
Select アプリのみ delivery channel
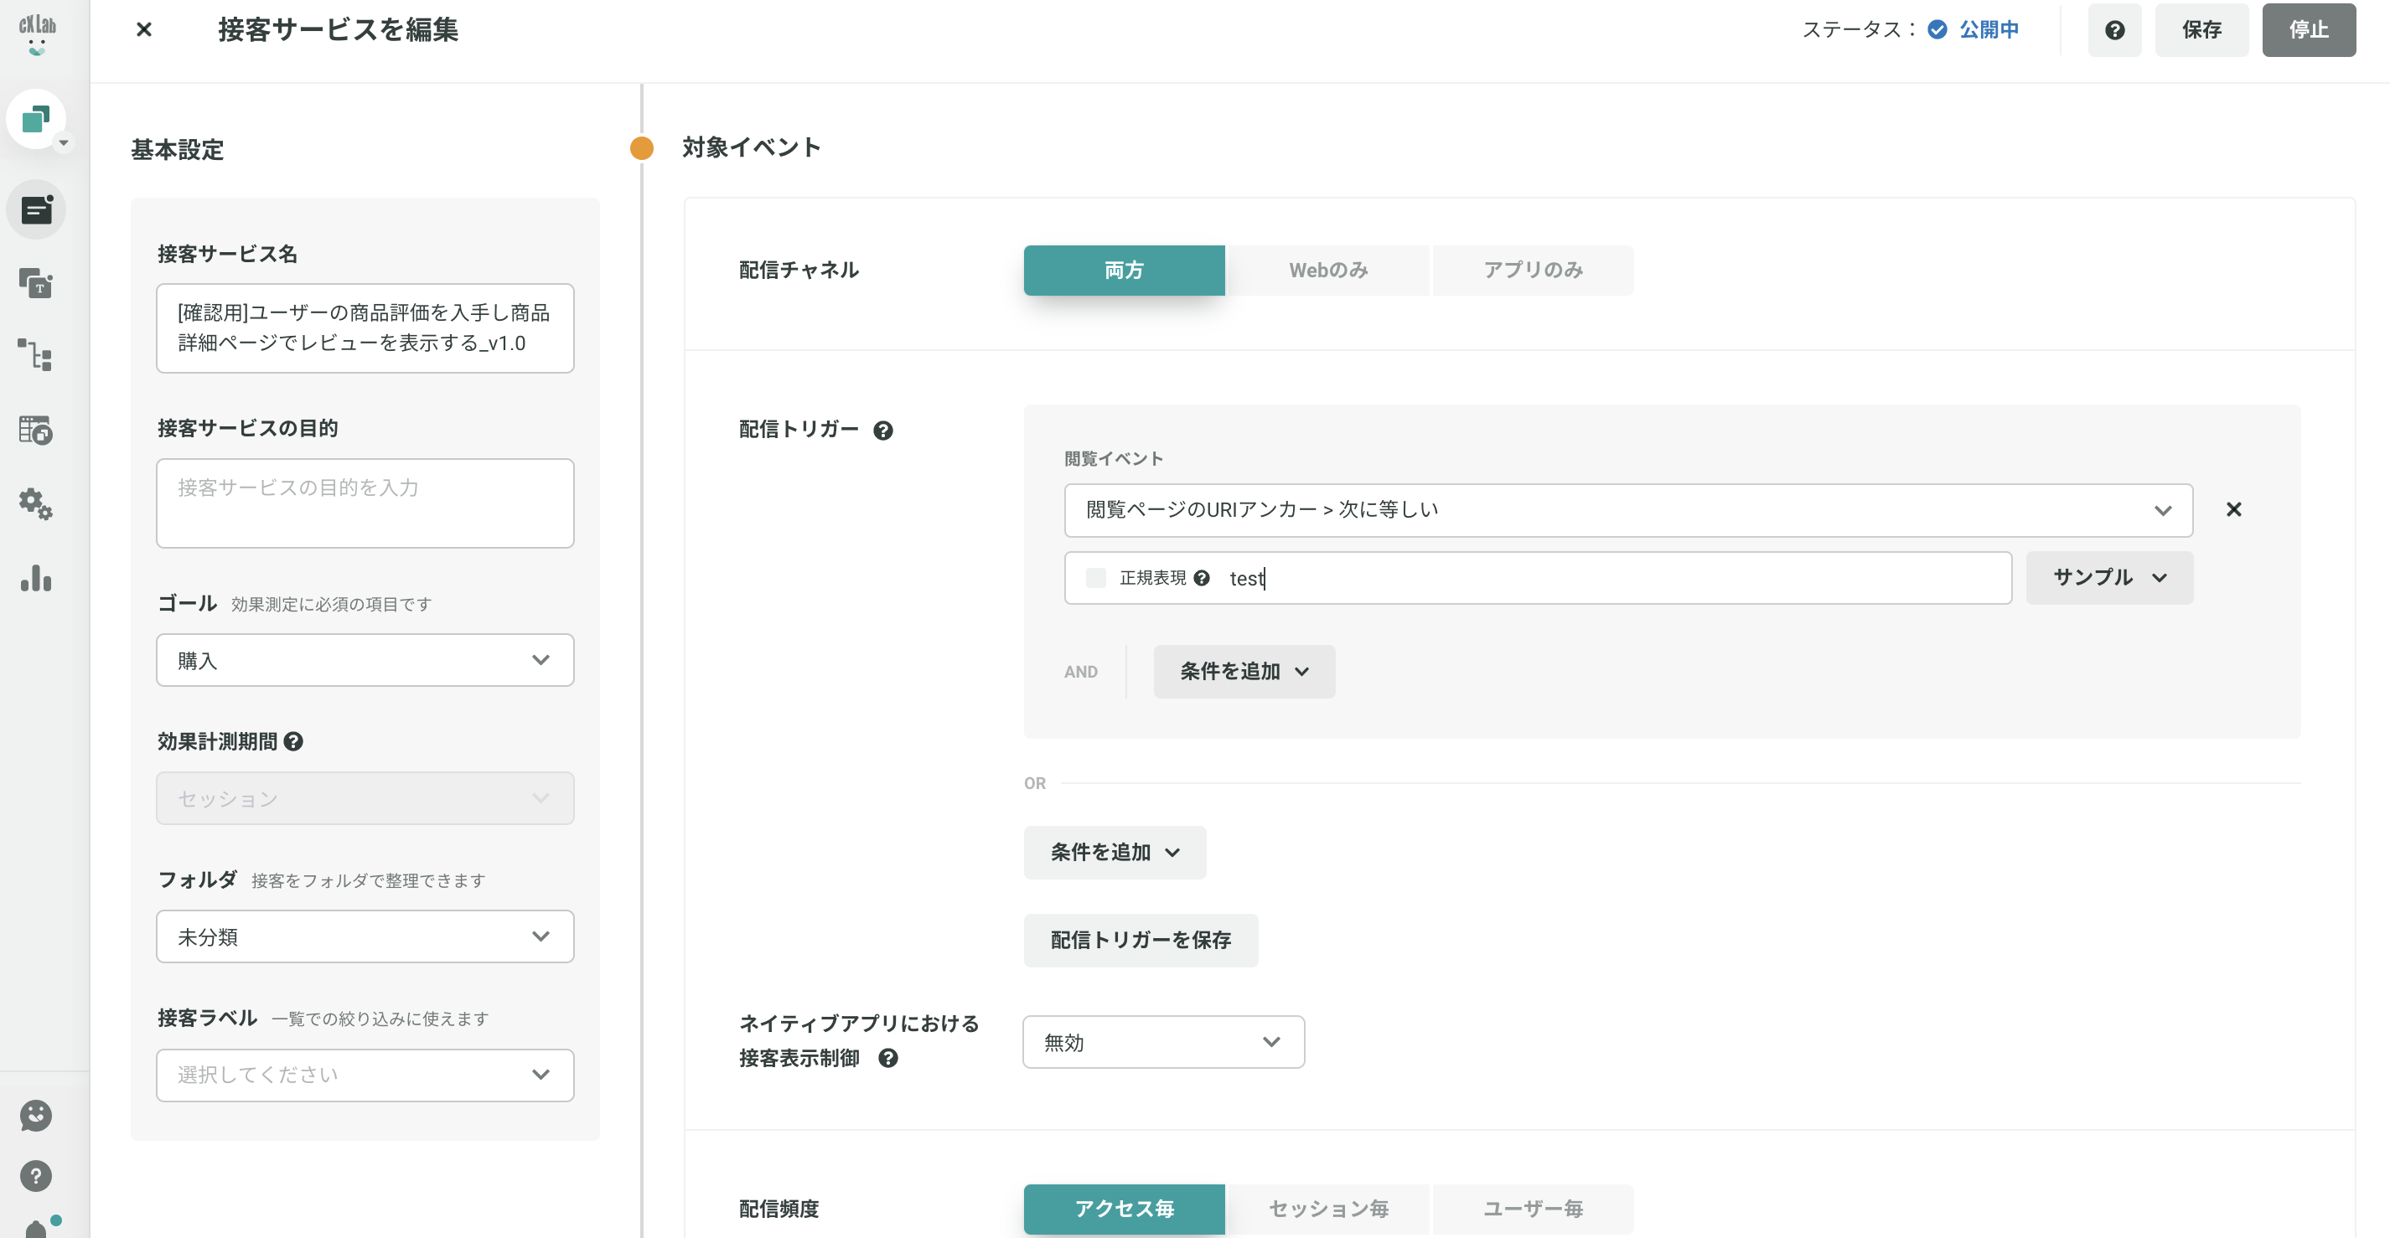coord(1533,270)
